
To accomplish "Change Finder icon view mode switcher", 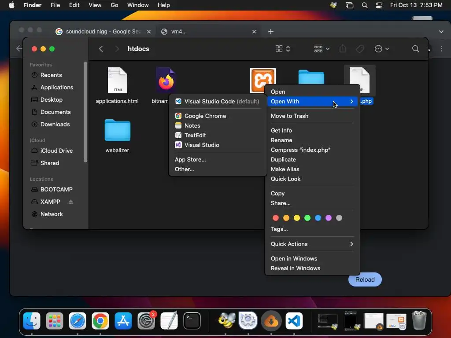I will click(x=282, y=49).
